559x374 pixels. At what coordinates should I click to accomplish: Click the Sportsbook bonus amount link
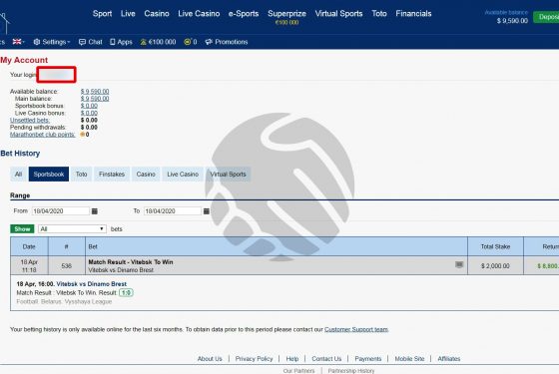tap(89, 106)
